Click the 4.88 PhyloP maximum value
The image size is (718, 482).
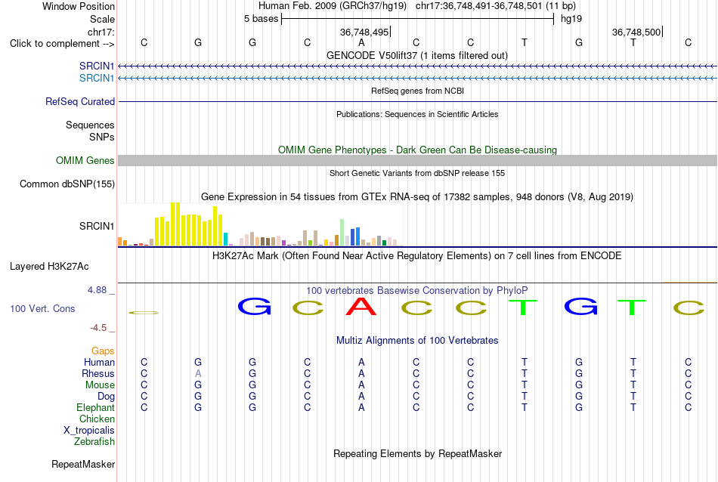[97, 290]
